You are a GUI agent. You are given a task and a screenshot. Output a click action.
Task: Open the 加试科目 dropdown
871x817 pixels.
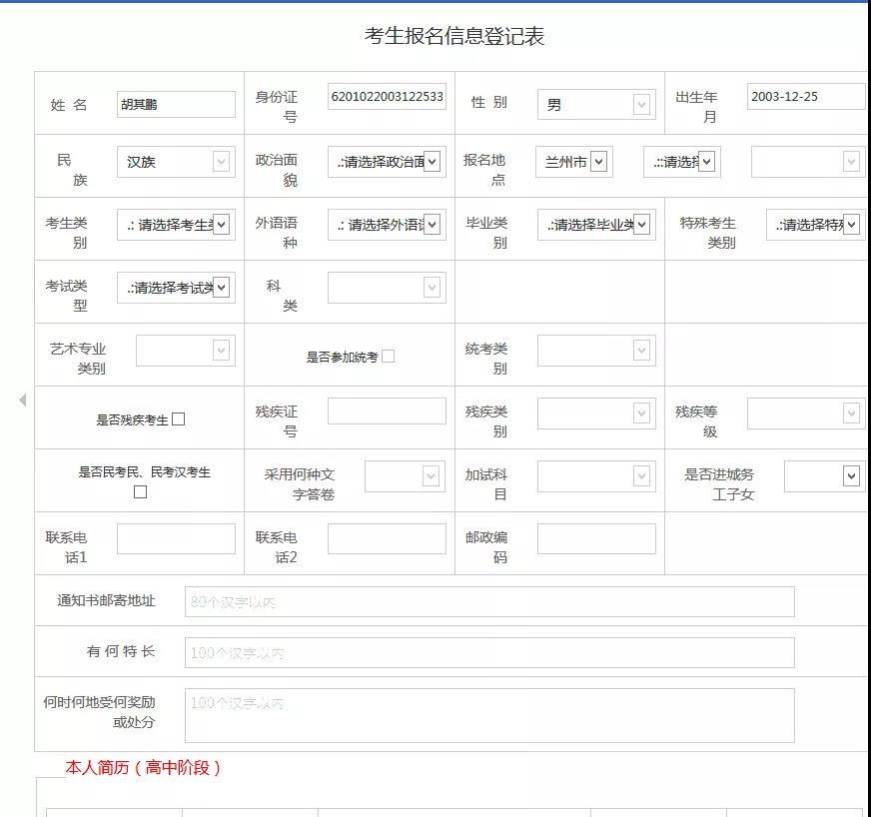point(596,476)
